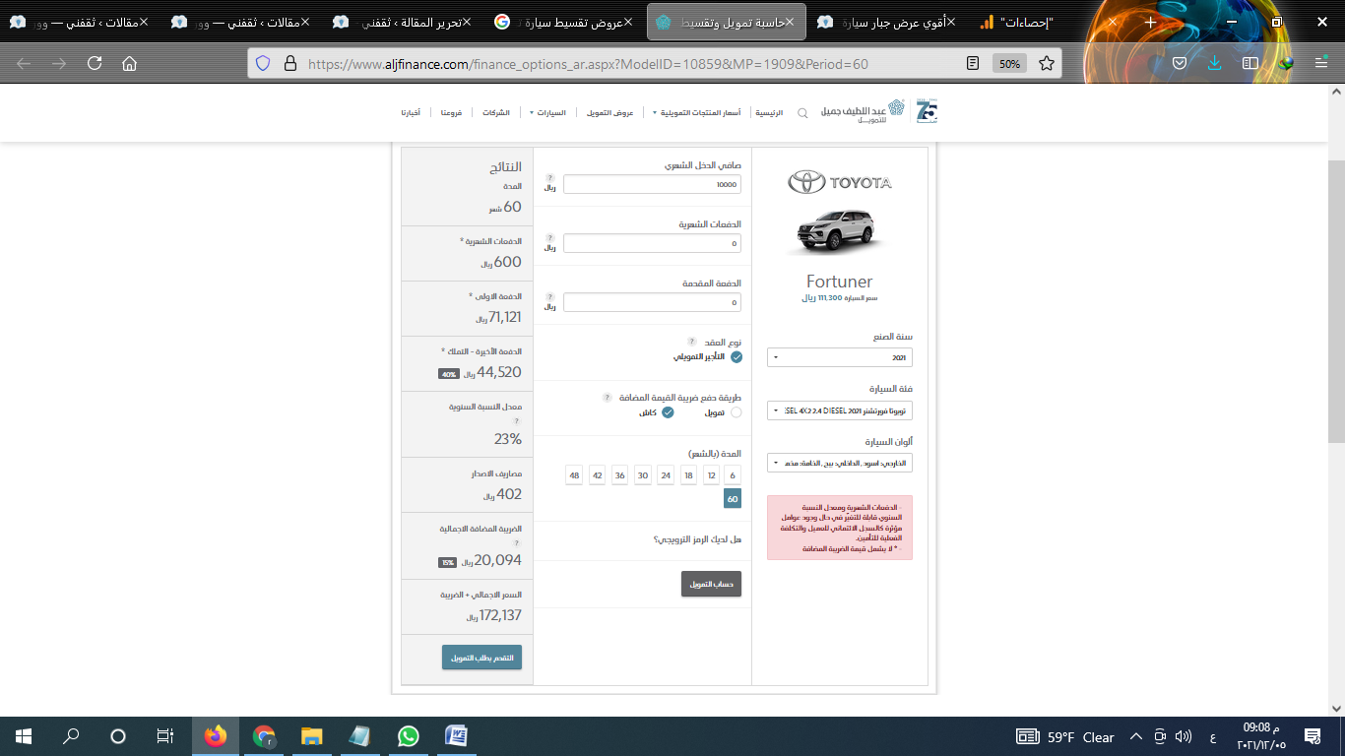Expand the السيارات navigation menu

pos(547,113)
